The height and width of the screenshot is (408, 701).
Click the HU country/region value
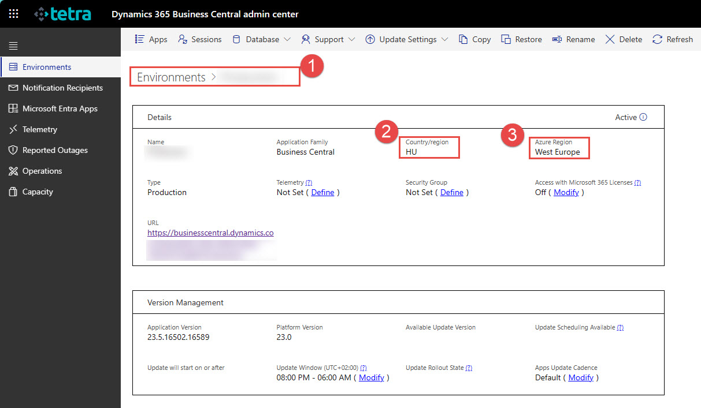click(x=411, y=152)
